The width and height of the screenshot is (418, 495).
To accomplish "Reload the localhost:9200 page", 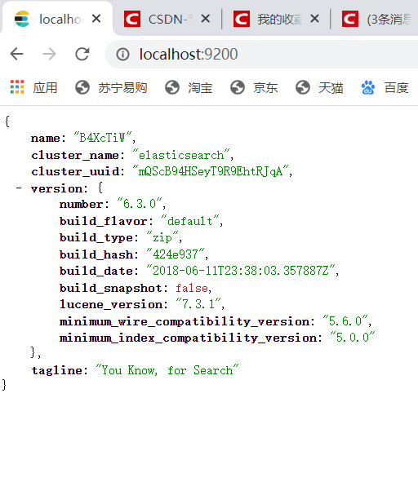I will tap(82, 54).
